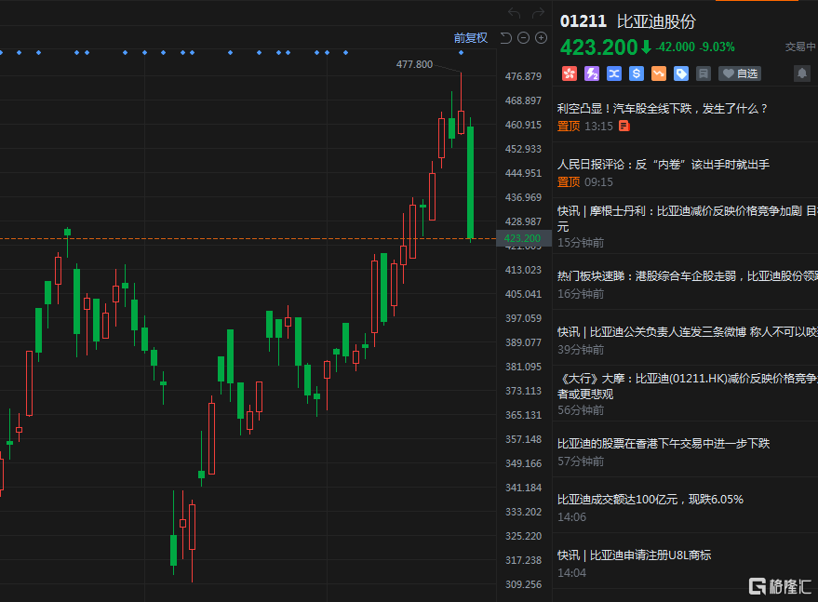Open 《大行》大摩 比亚迪(01211.HK) headline

687,386
